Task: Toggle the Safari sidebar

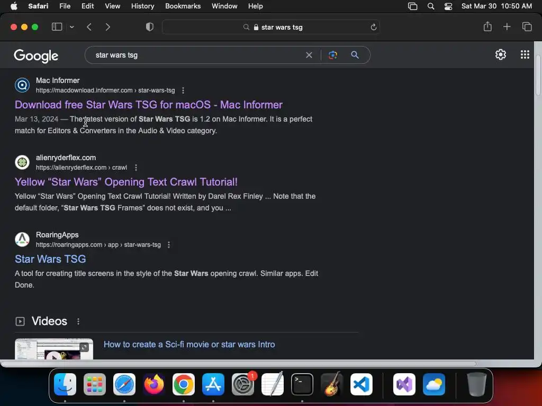Action: point(57,27)
